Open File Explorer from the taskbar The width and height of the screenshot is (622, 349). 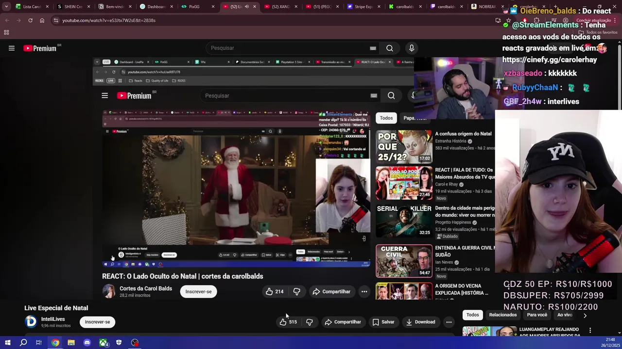71,343
